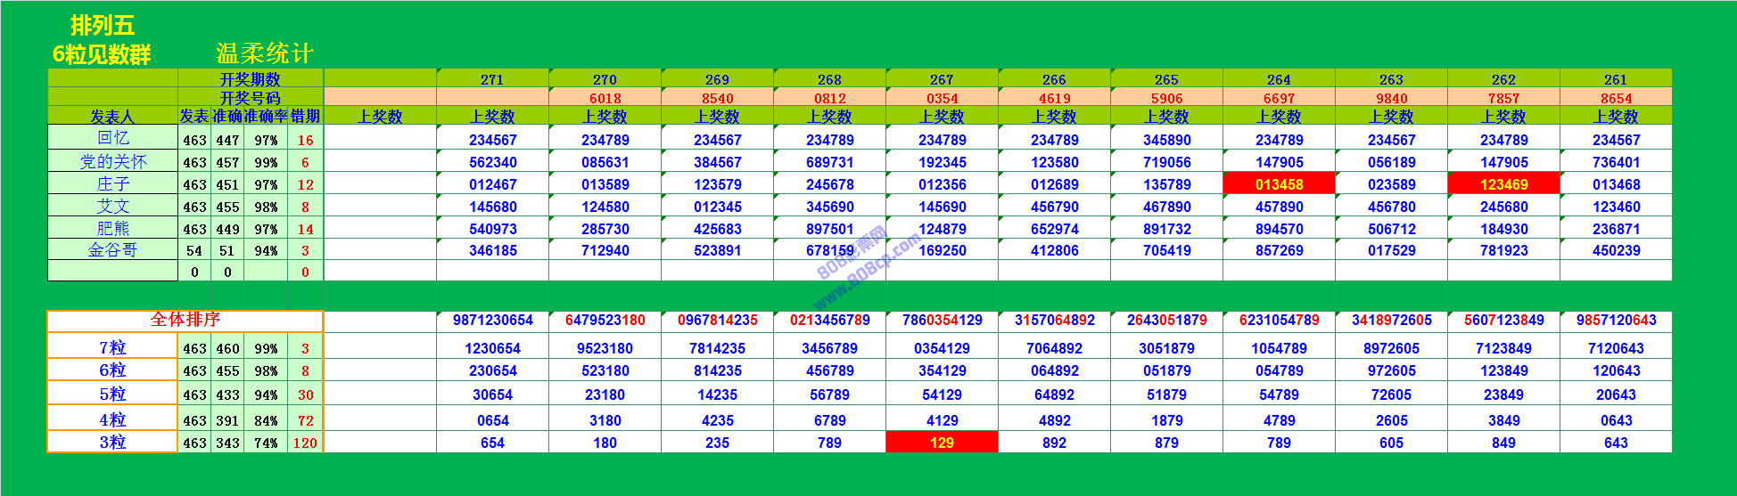Select the 9871230654 ranking cell
Screen dimensions: 1737x496
[492, 320]
